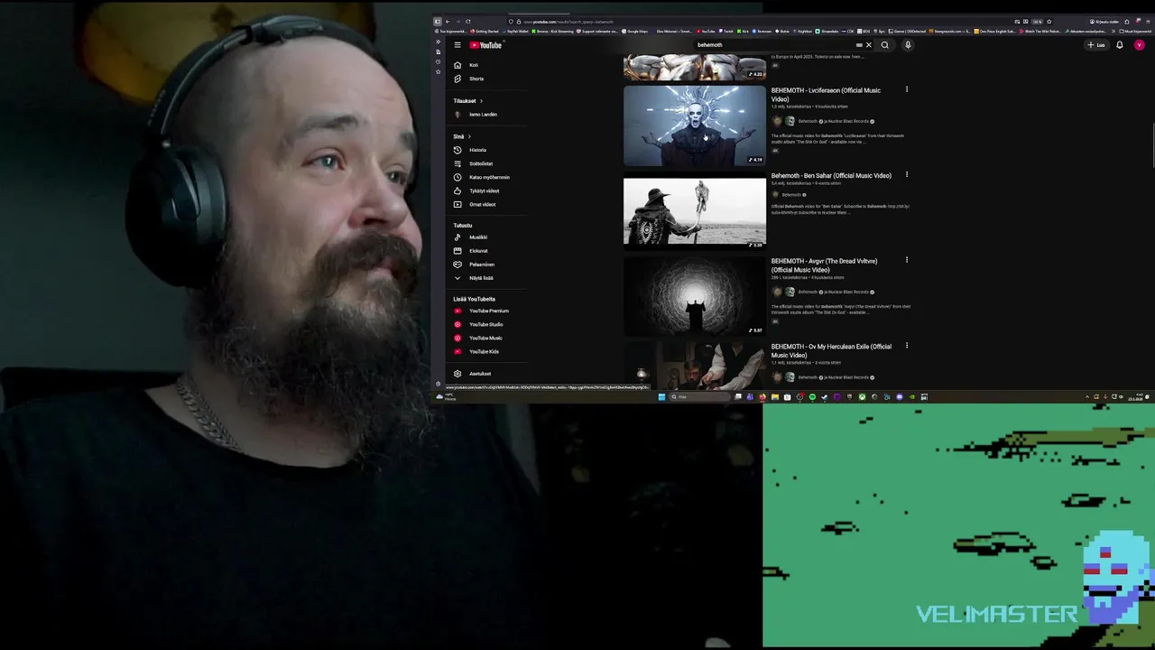Open the Getting Started bookmark

tap(485, 31)
